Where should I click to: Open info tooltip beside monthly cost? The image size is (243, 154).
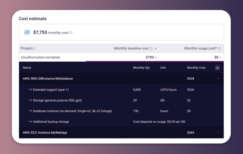(x=71, y=33)
